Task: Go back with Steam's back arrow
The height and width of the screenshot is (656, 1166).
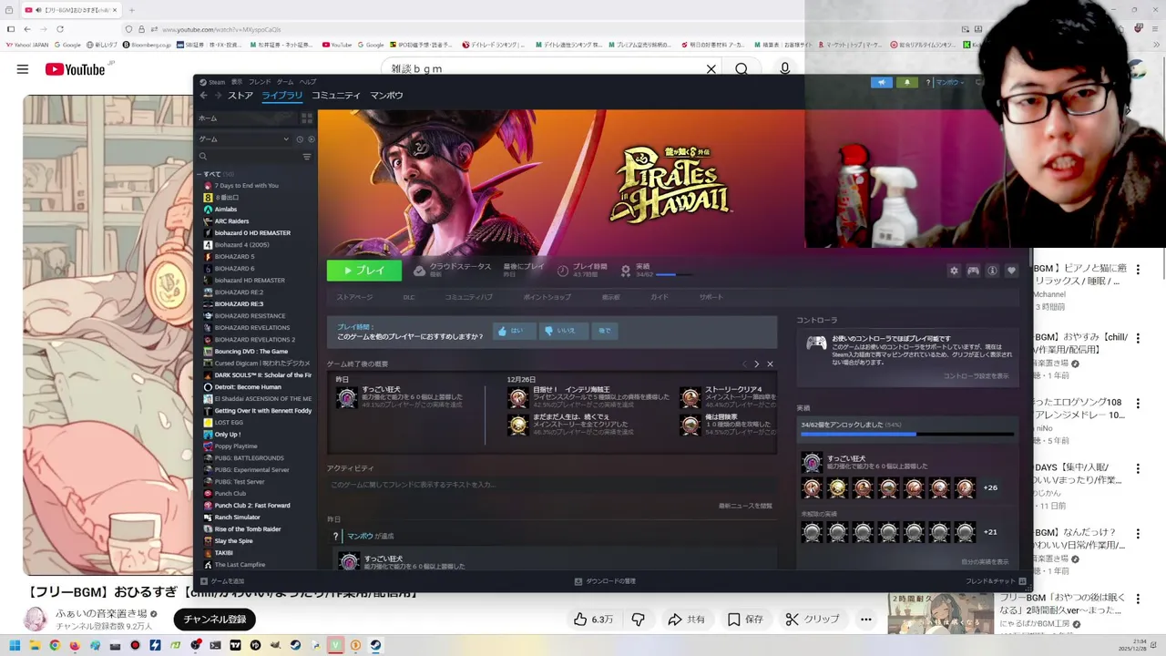Action: point(204,96)
